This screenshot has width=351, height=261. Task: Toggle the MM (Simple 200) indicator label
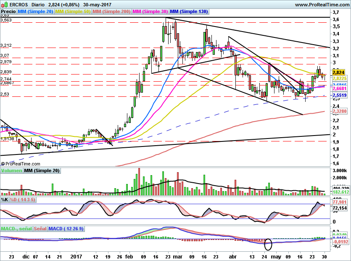coord(112,12)
